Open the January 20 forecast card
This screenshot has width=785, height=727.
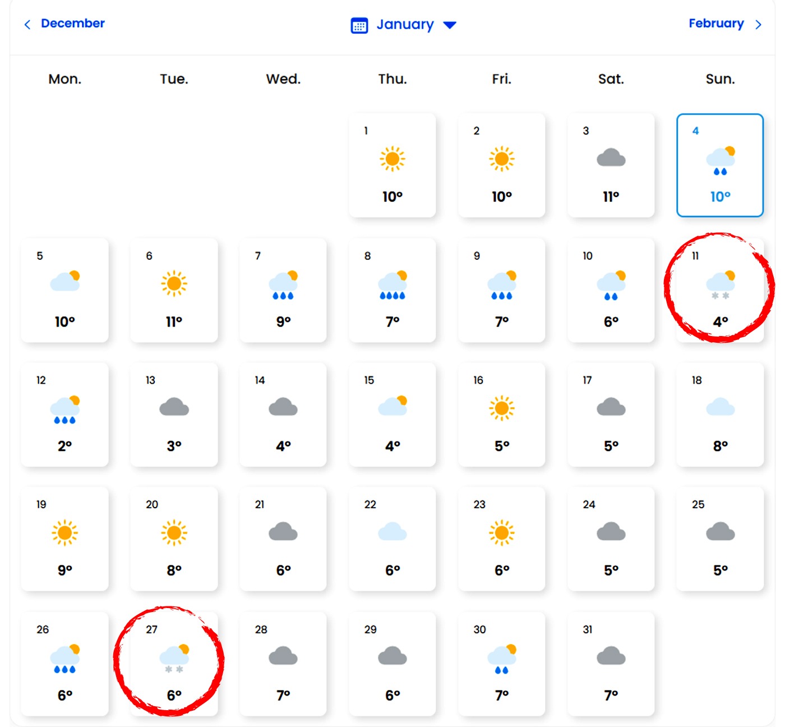click(x=174, y=539)
